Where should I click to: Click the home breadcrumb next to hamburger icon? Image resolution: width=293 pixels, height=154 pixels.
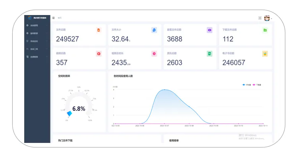coord(60,18)
